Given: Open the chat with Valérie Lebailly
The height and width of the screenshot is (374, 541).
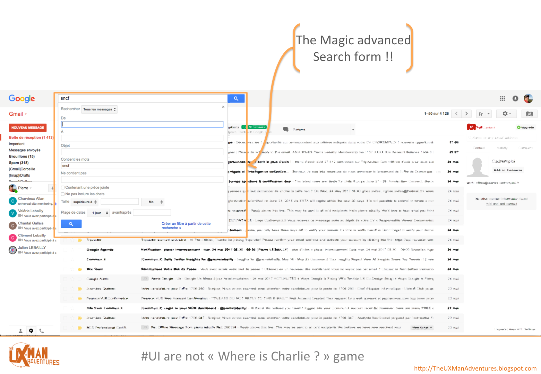Looking at the screenshot, I should [32, 213].
